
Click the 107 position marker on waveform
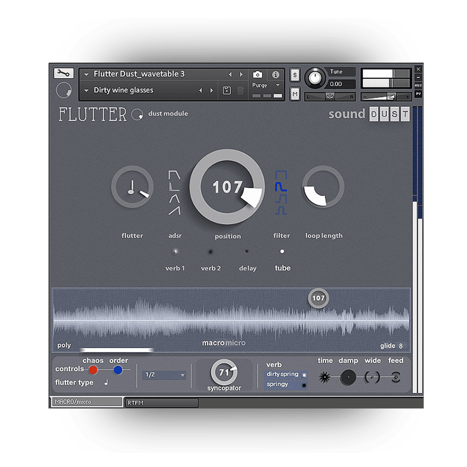tap(318, 298)
